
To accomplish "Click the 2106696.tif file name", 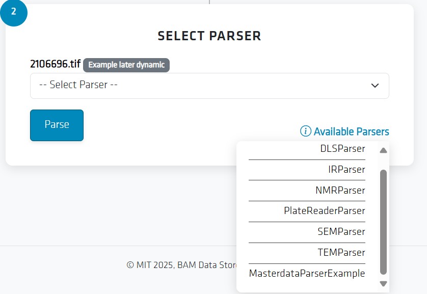I will [55, 64].
